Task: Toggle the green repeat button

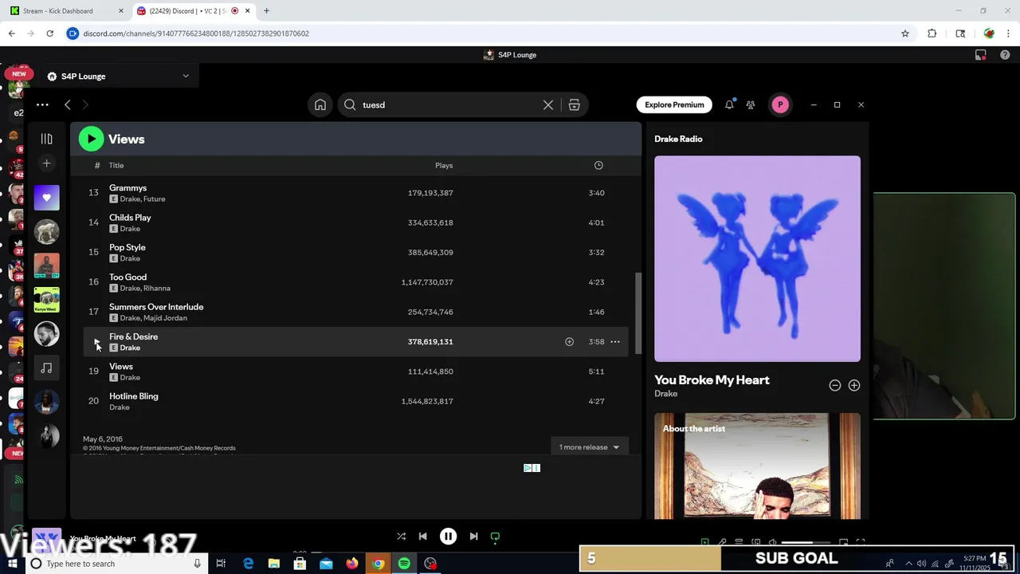Action: (495, 537)
